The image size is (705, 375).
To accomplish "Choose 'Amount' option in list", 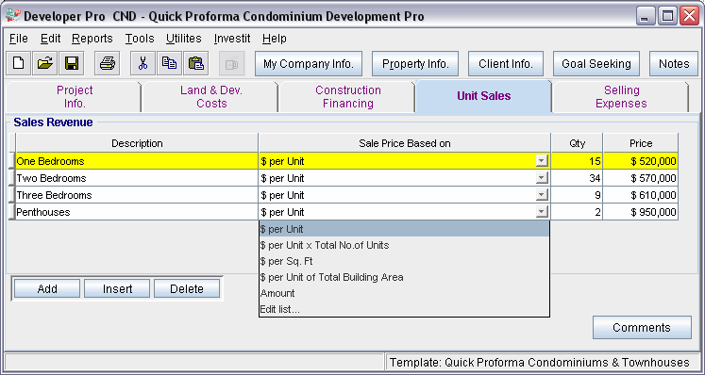I will (404, 293).
